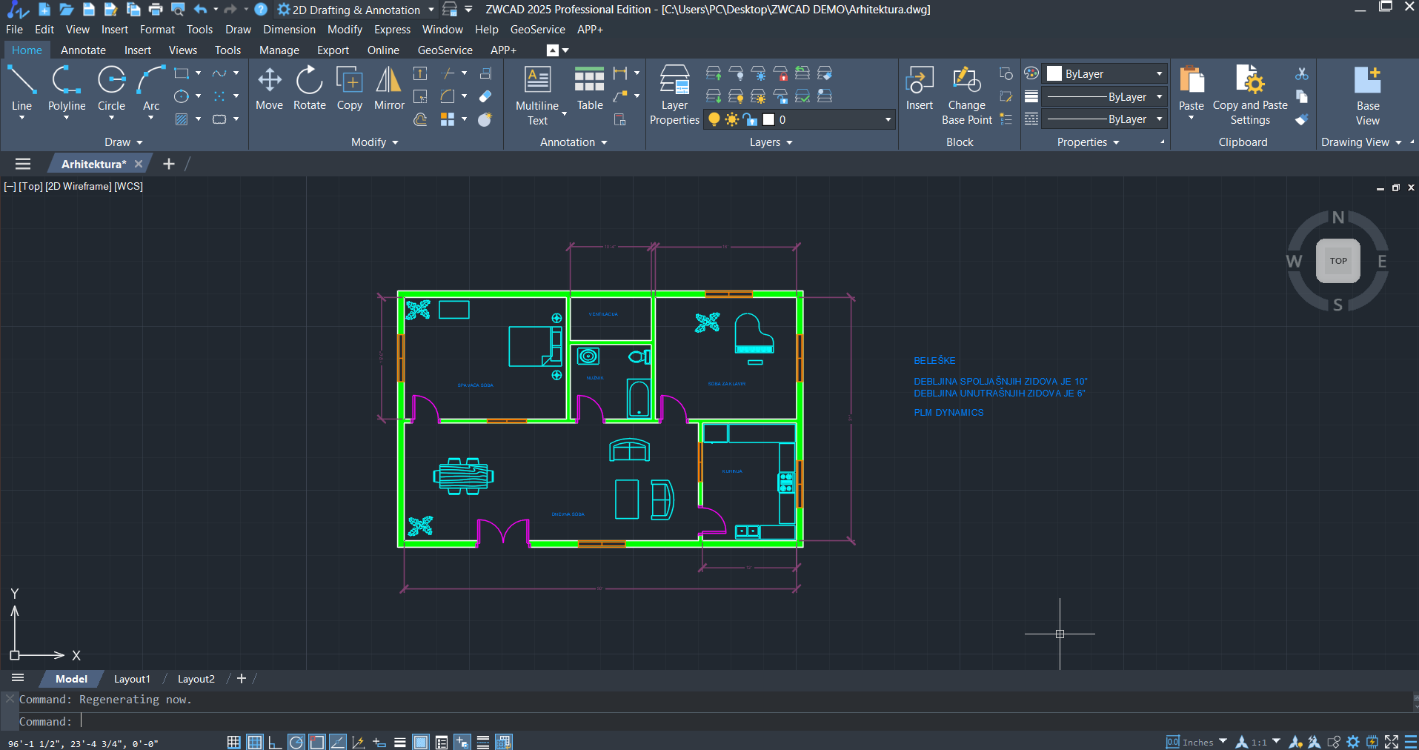Open the Dimension menu

click(289, 30)
